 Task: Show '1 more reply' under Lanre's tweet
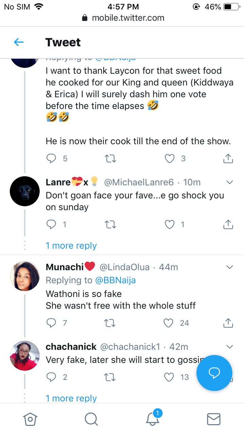pyautogui.click(x=71, y=246)
